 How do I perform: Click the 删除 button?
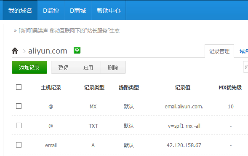coord(113,67)
